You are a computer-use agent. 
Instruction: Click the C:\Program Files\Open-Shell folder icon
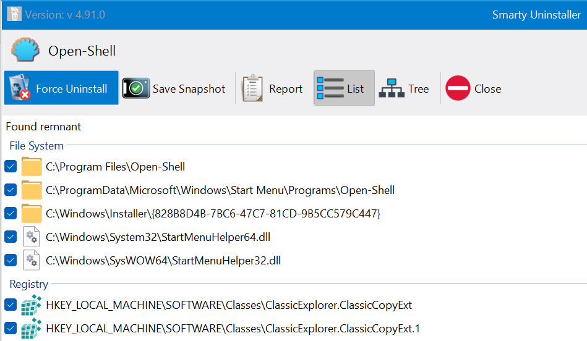(x=31, y=167)
